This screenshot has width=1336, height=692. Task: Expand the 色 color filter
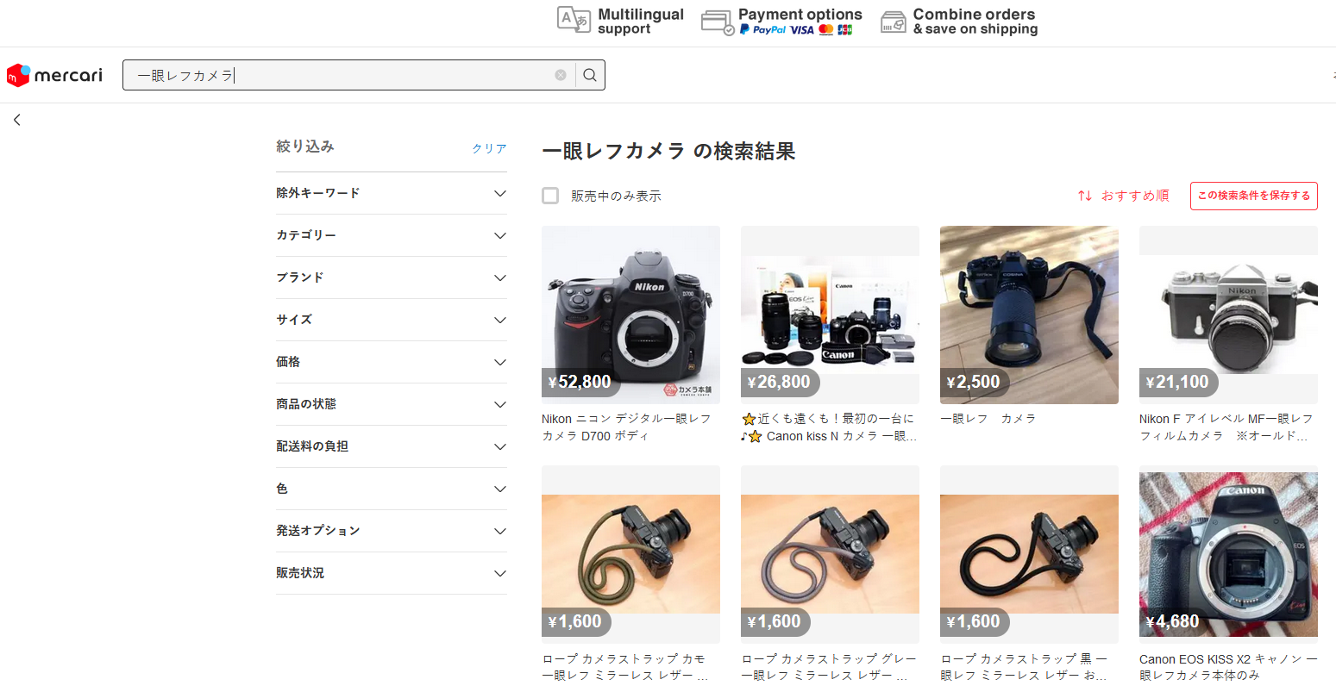click(x=391, y=489)
